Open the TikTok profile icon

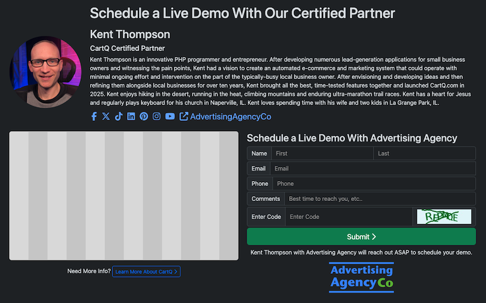[118, 117]
